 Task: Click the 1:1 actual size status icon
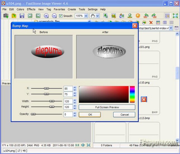coord(77,145)
